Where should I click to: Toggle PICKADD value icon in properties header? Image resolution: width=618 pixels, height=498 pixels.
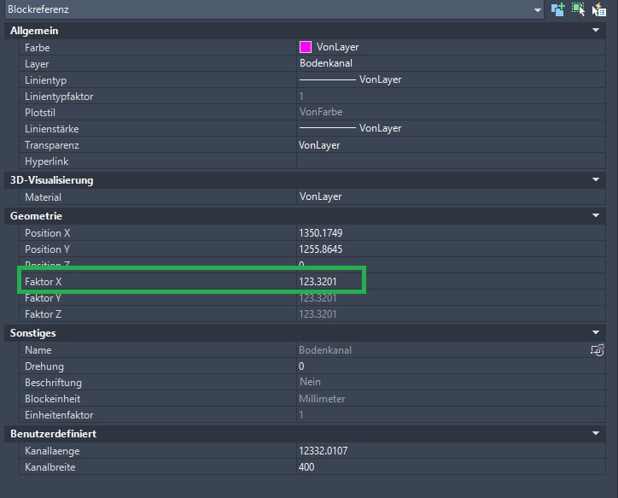pos(558,9)
